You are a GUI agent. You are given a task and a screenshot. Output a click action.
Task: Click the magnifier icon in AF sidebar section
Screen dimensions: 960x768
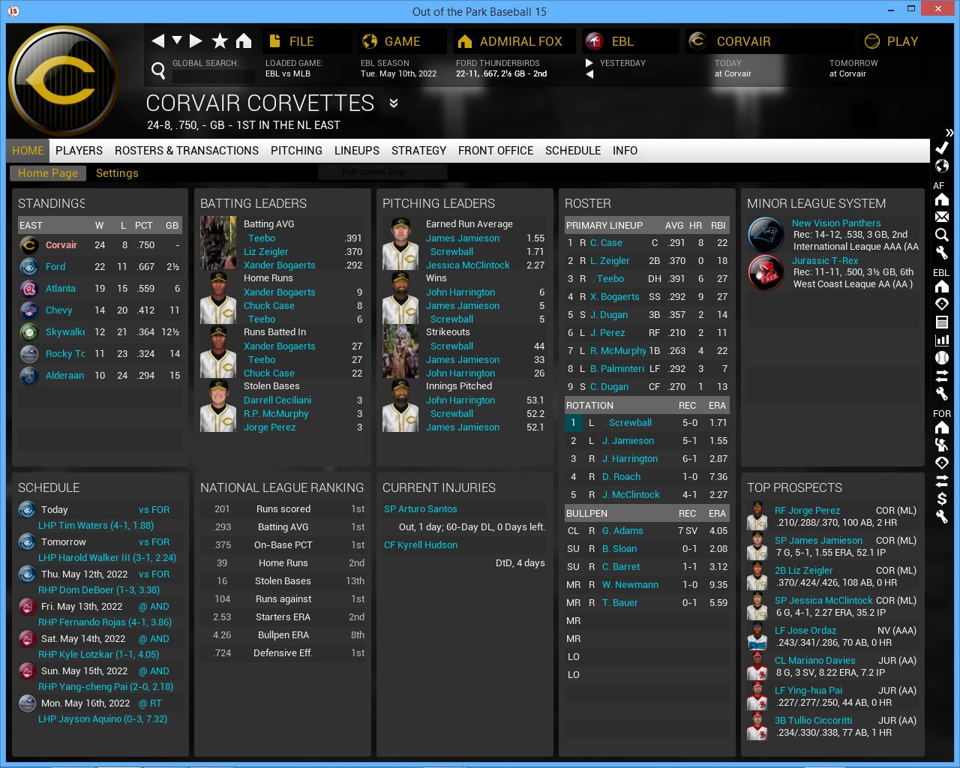point(942,235)
